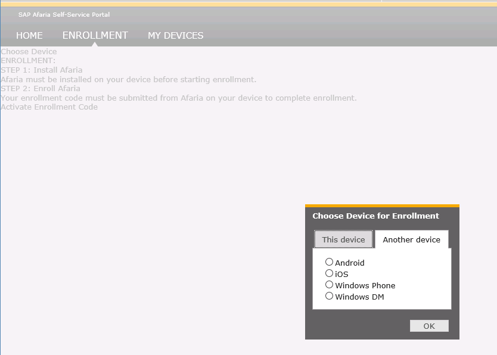497x355 pixels.
Task: Choose the iOS radio option
Action: click(x=330, y=273)
